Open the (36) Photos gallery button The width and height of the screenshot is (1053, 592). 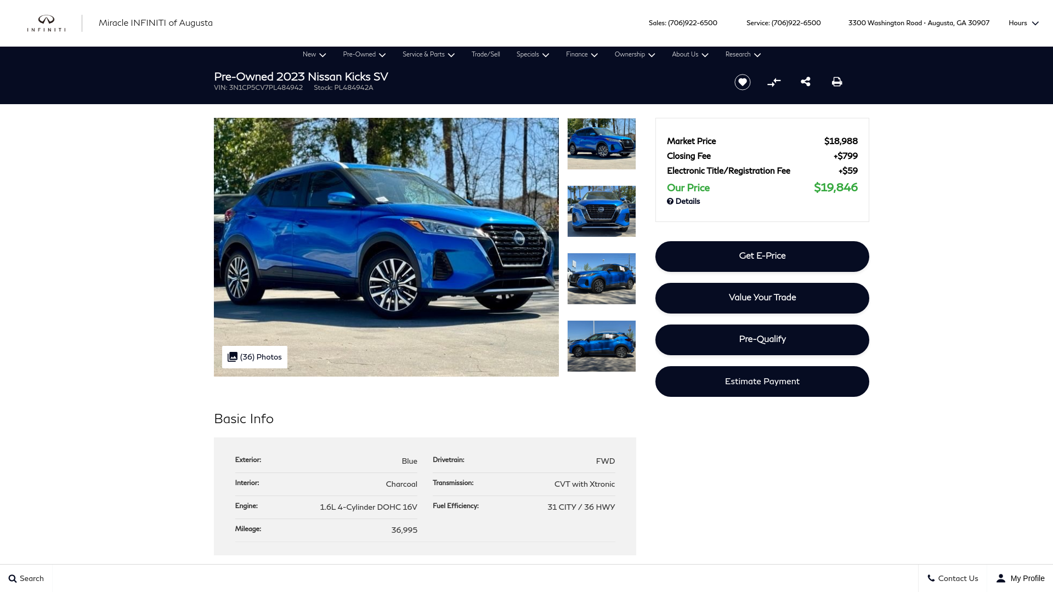click(x=254, y=357)
